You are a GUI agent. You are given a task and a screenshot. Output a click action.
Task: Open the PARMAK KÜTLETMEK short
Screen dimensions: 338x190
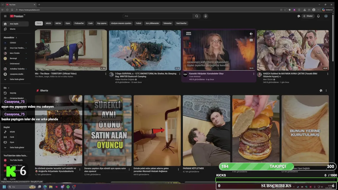[x=206, y=131]
